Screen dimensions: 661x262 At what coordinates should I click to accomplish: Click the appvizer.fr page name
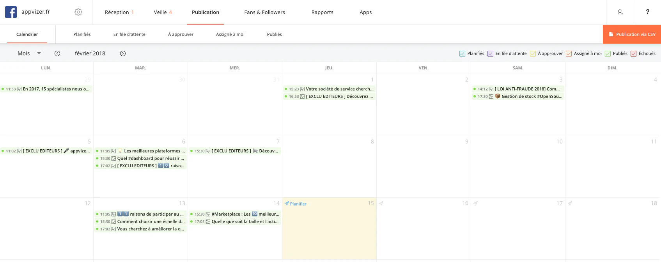[35, 12]
